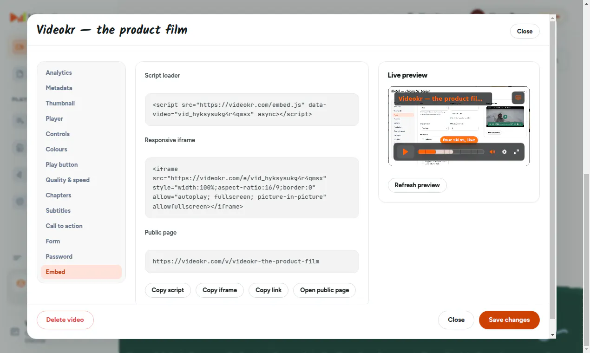Click the dialog scrollbar up arrow
590x353 pixels.
click(x=553, y=18)
